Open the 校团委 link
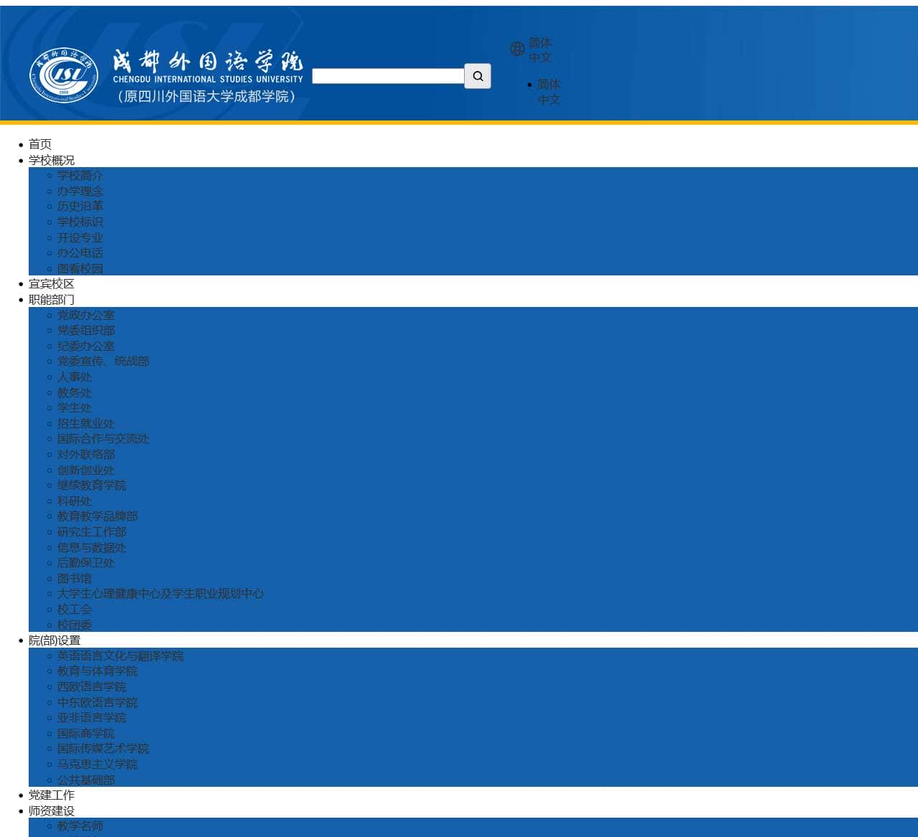This screenshot has width=918, height=837. [75, 625]
